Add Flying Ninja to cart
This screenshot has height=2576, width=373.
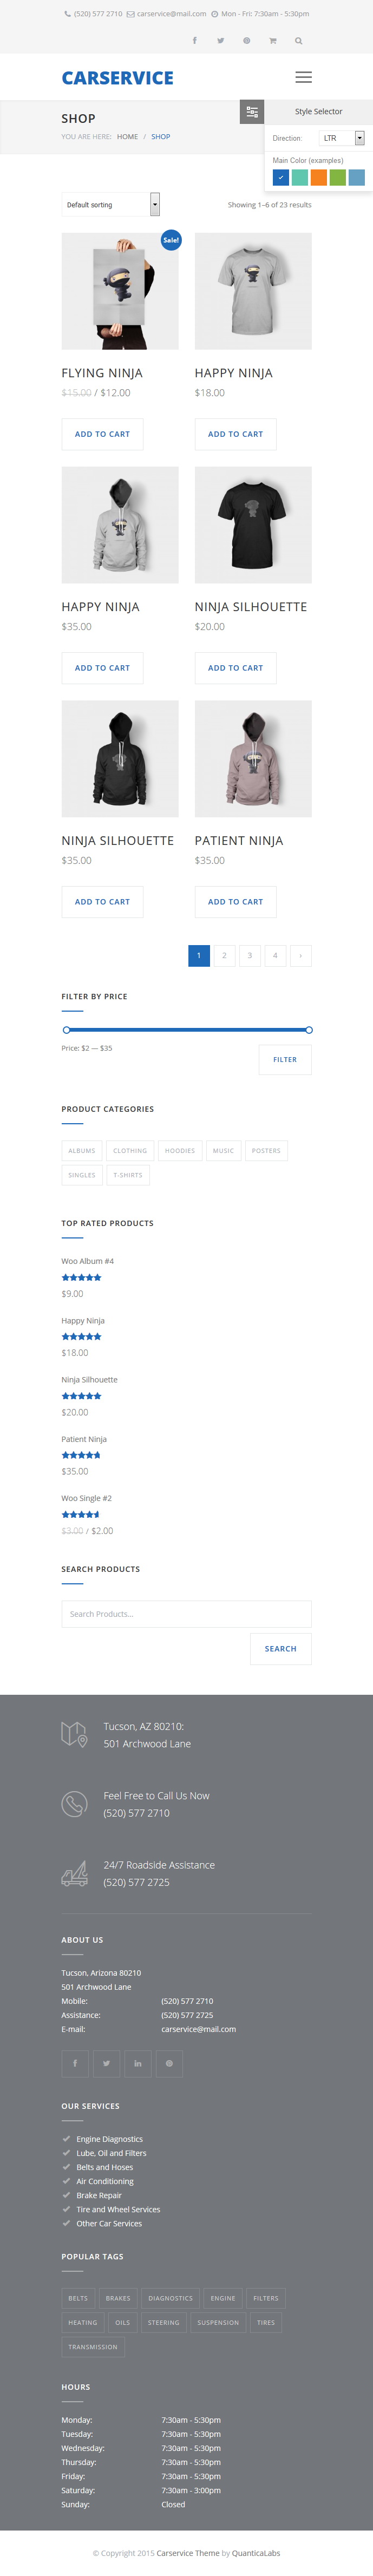click(102, 434)
